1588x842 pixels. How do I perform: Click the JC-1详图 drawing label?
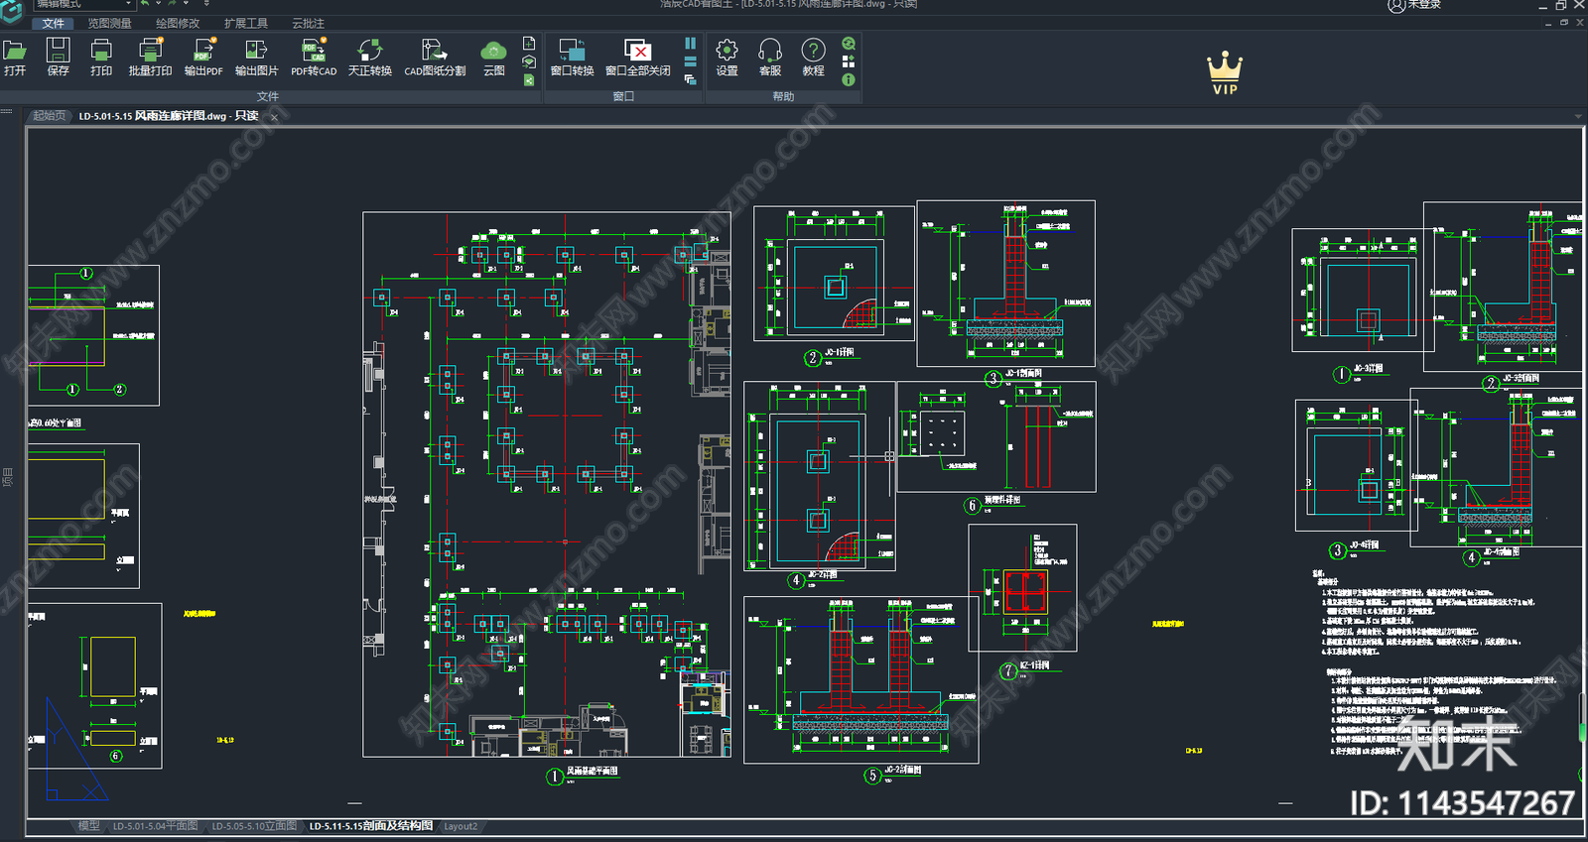(x=840, y=352)
